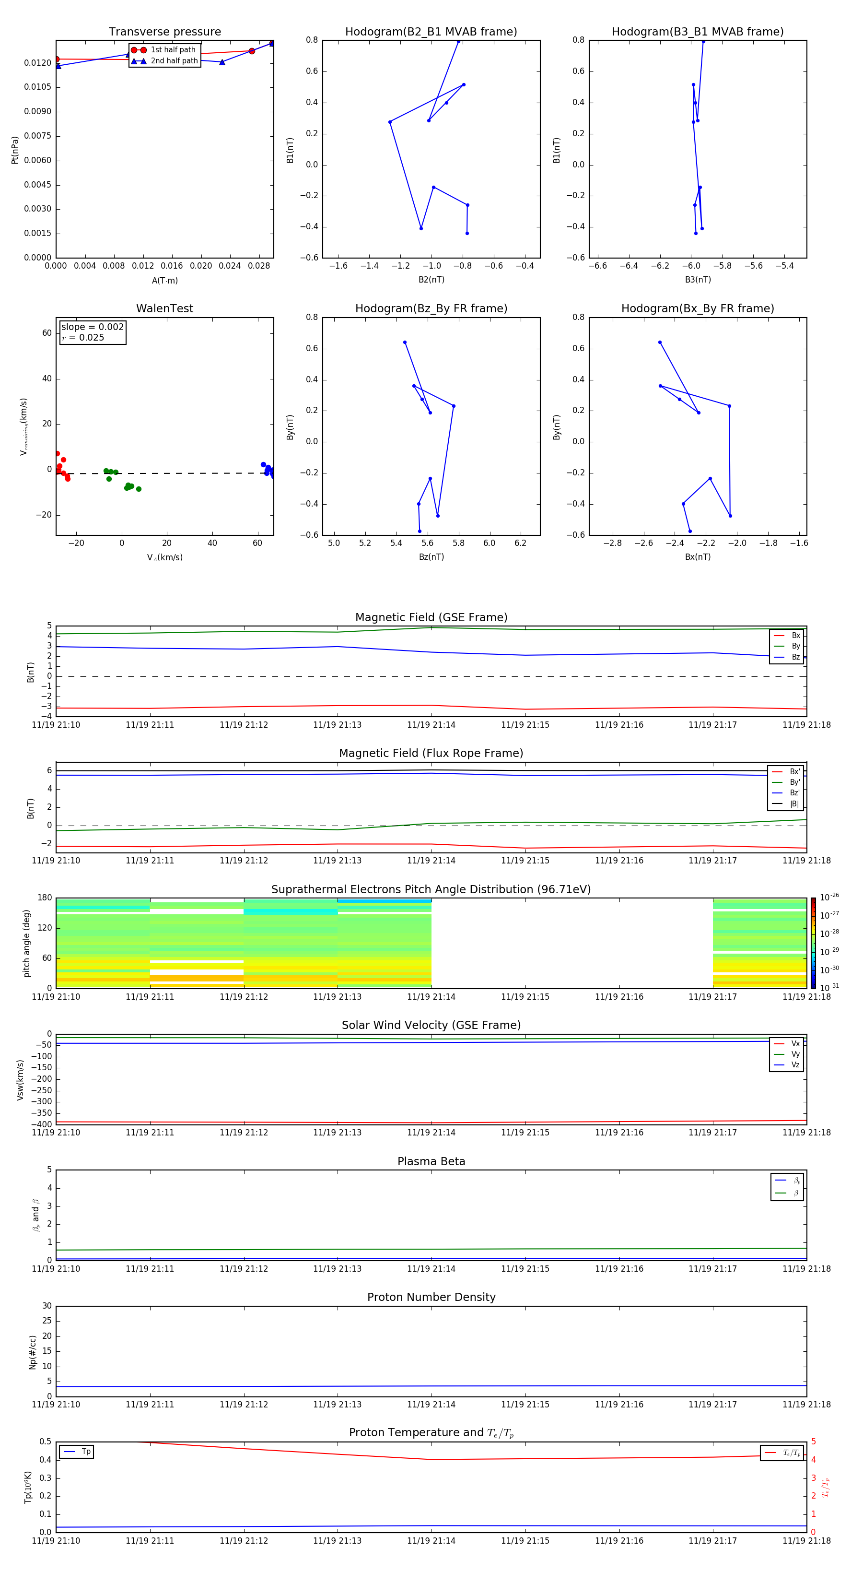Click the 'Proton Number Density' title
863x1583 pixels.
point(431,1297)
